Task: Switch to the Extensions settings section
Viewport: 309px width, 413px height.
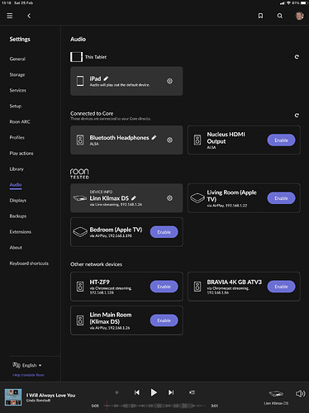Action: pos(21,232)
